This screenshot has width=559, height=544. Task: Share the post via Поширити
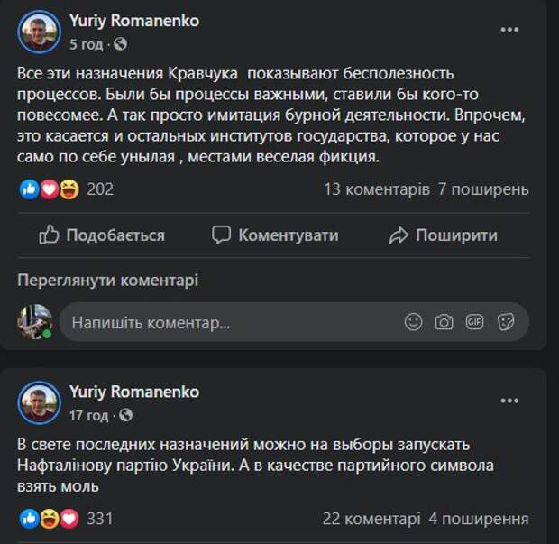443,235
